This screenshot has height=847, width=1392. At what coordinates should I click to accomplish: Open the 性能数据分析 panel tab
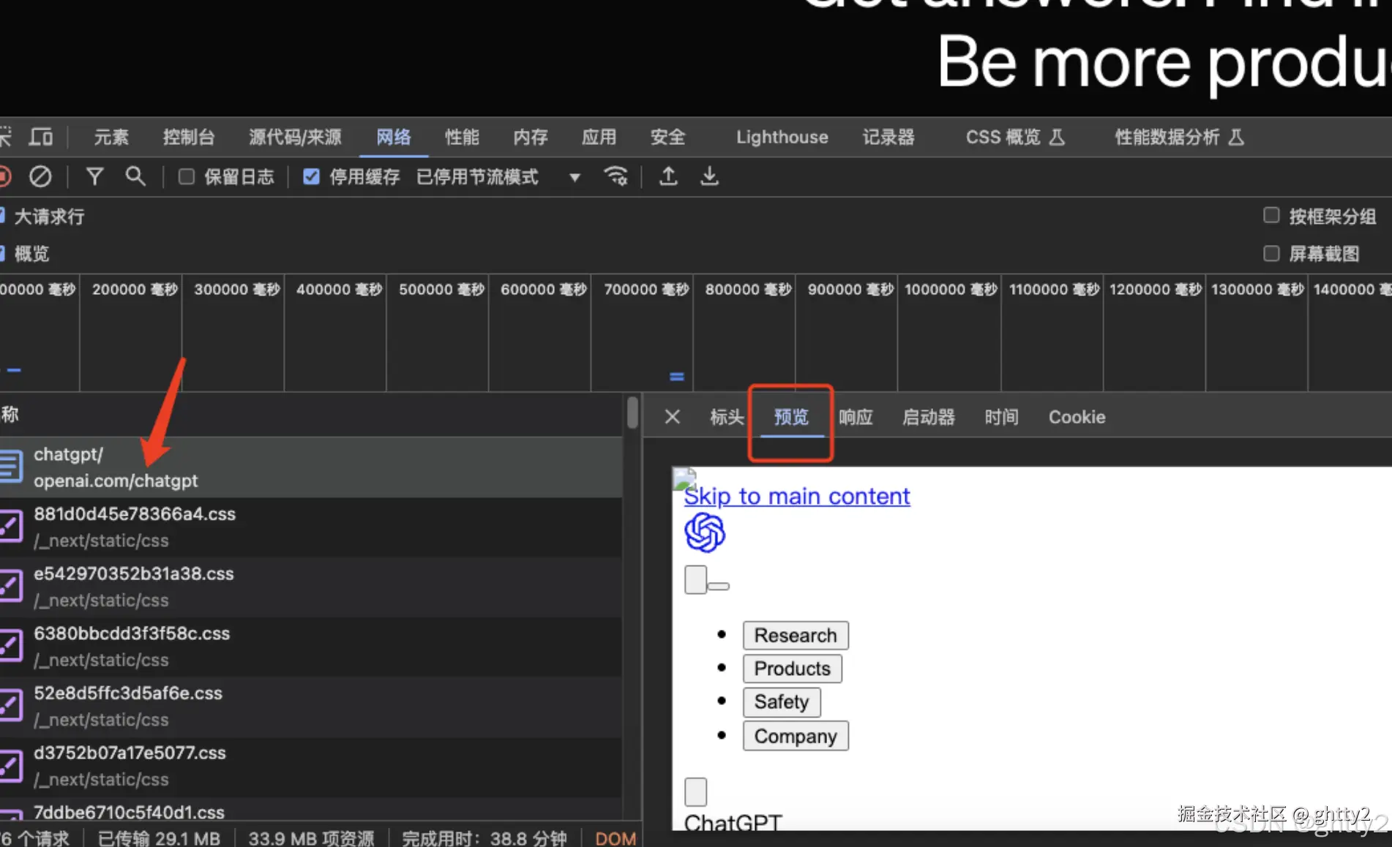pos(1179,137)
